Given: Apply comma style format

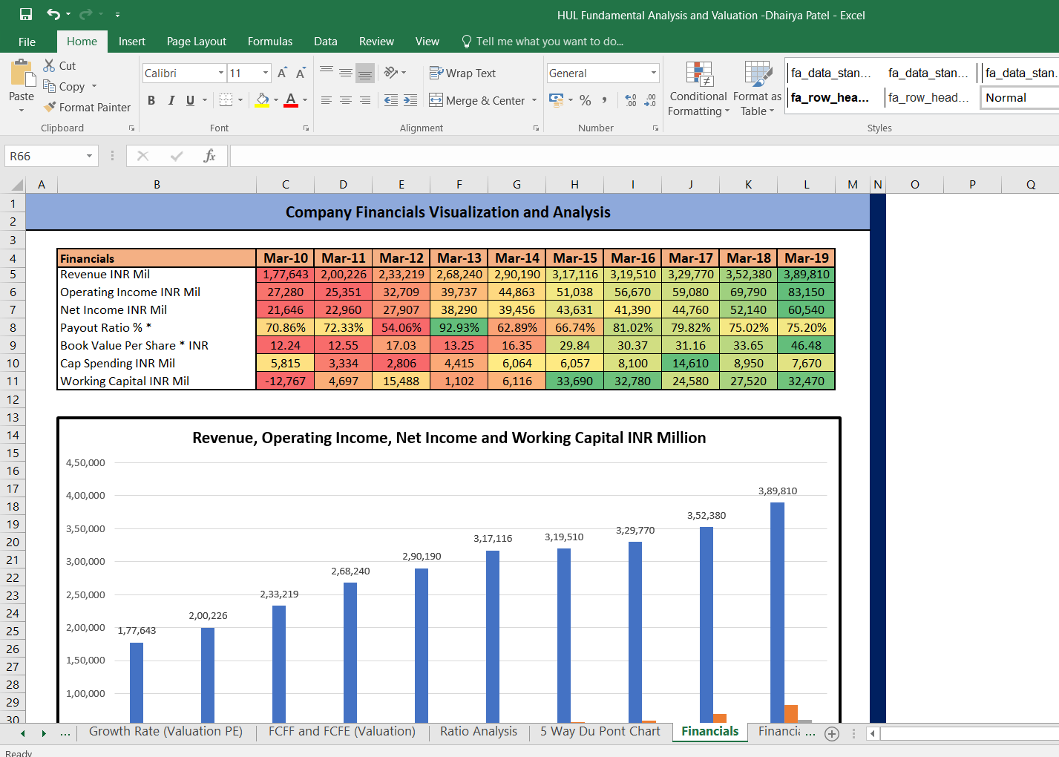Looking at the screenshot, I should point(605,100).
